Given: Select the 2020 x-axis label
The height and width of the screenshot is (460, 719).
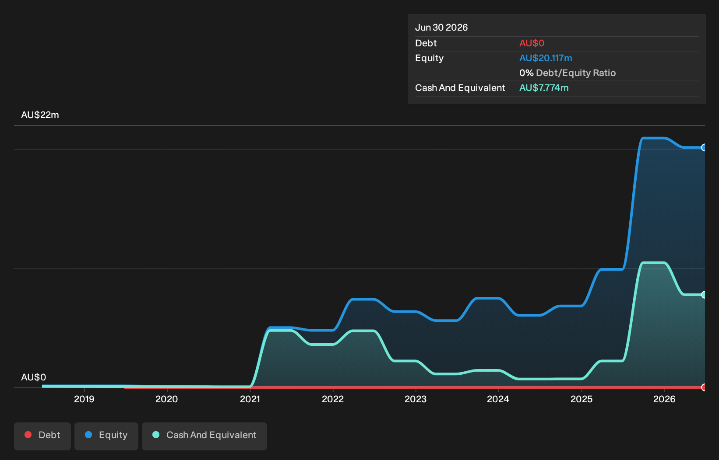Looking at the screenshot, I should 167,399.
